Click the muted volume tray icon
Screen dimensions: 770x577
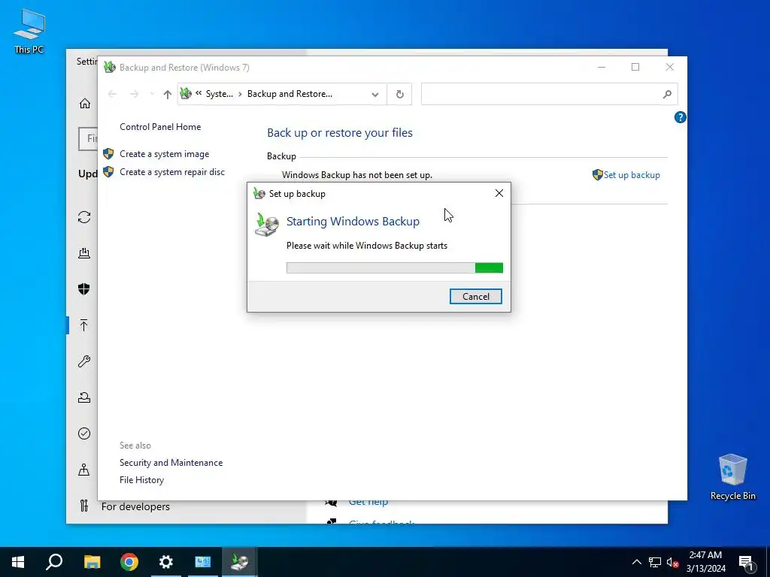point(672,562)
